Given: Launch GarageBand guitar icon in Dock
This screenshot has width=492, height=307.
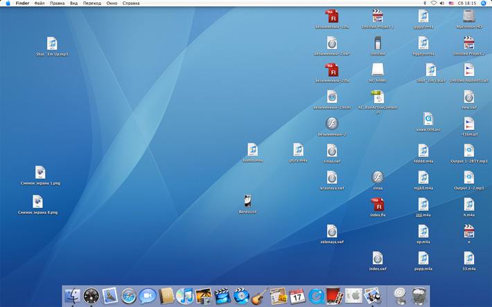Looking at the screenshot, I should (x=260, y=296).
